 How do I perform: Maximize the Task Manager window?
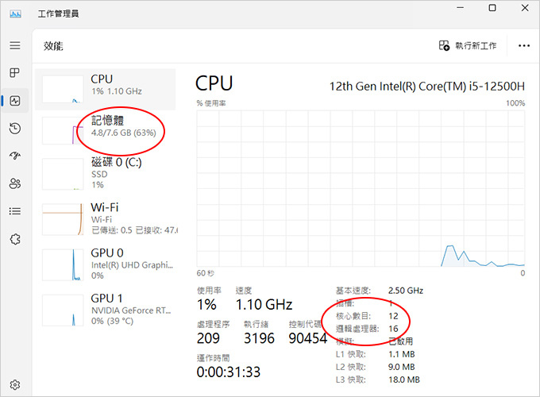pos(492,8)
